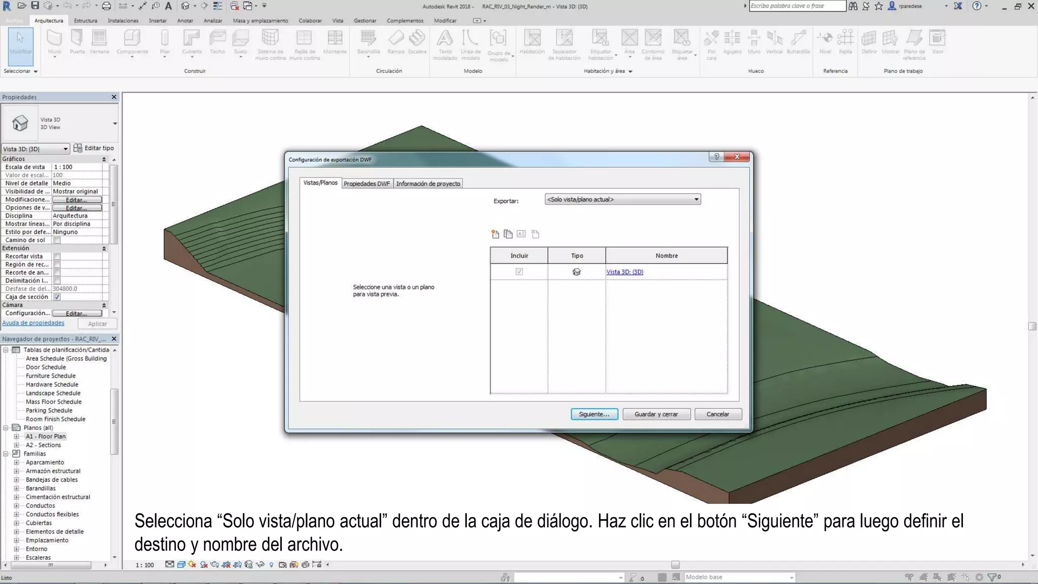The height and width of the screenshot is (584, 1038).
Task: Click duplicate set icon in DWF dialog
Action: point(508,234)
